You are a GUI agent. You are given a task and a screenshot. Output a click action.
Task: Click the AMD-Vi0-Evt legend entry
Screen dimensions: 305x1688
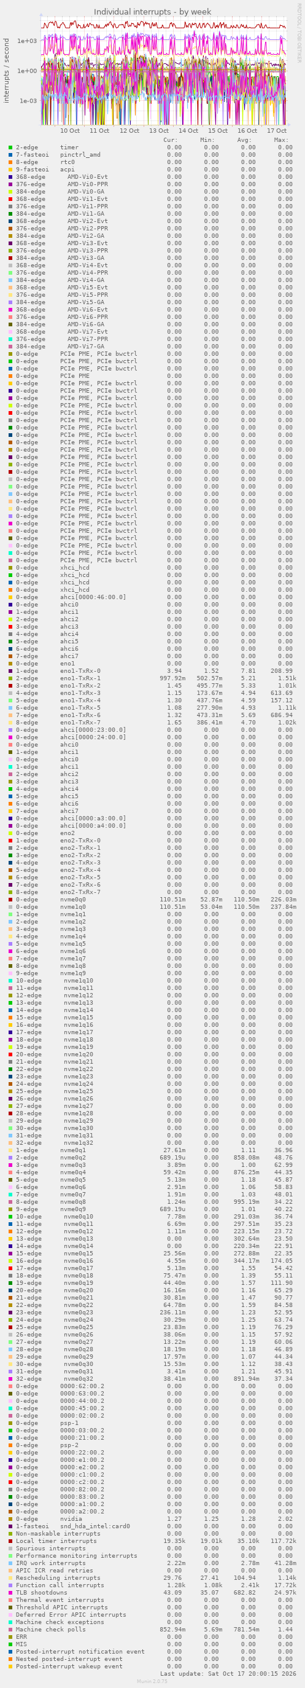(x=88, y=177)
